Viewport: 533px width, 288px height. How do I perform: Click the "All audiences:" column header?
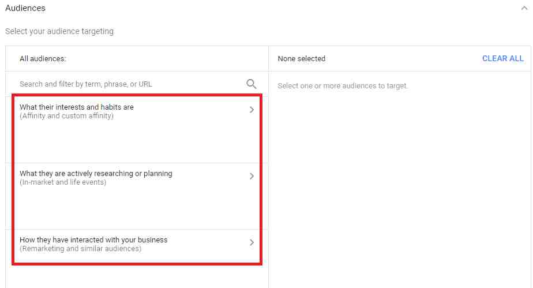43,58
